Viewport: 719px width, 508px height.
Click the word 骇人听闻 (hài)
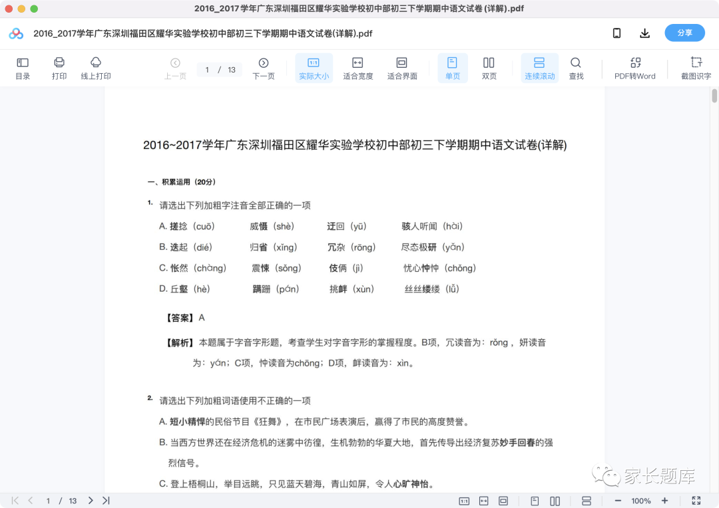pos(432,226)
